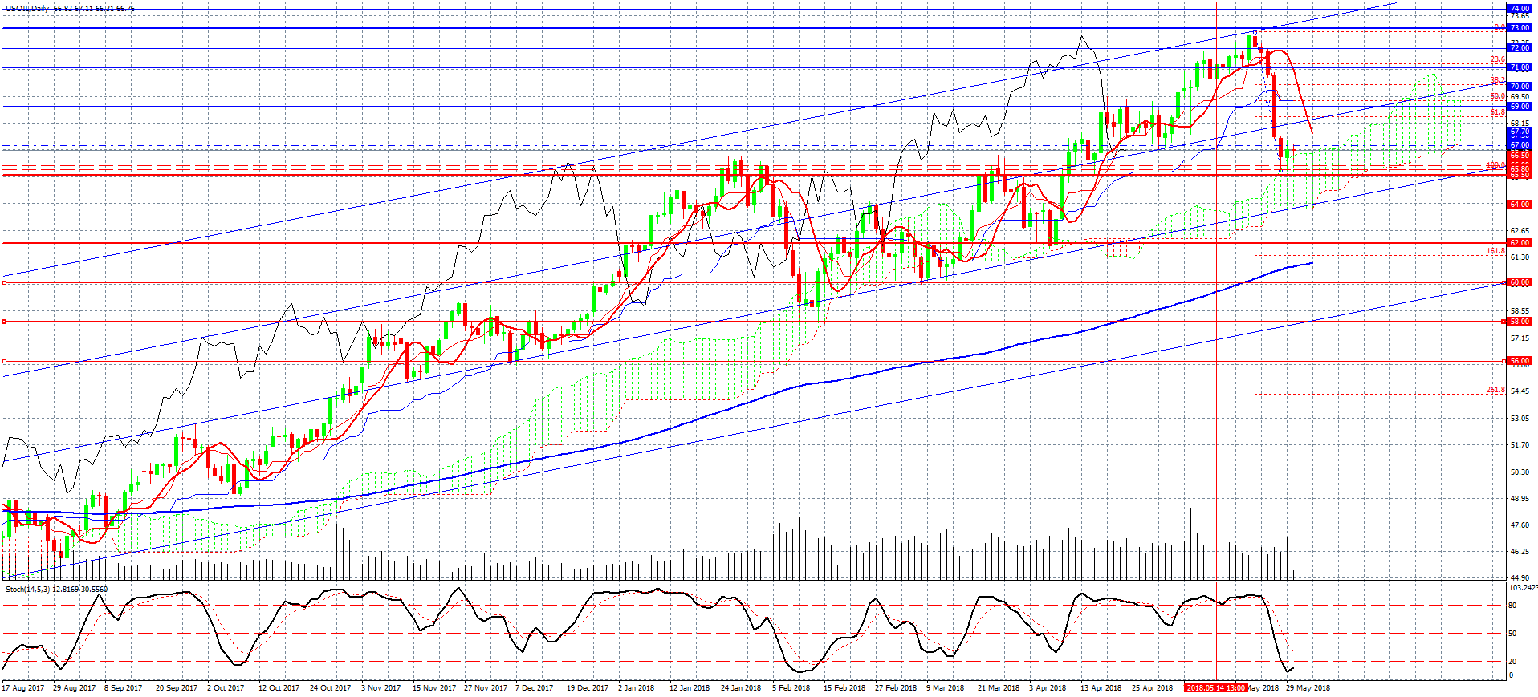Click the 46.25 price scale value
Viewport: 1538px width, 697px height.
(1520, 552)
